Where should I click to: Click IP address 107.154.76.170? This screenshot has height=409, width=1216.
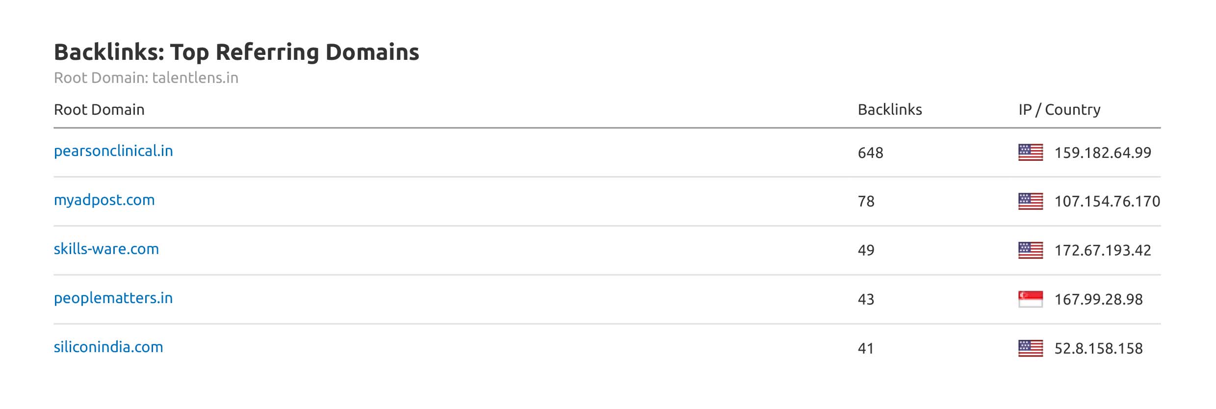point(1107,202)
